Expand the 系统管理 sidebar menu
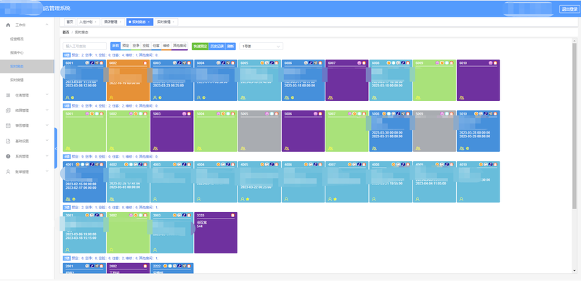The width and height of the screenshot is (581, 281). tap(27, 156)
